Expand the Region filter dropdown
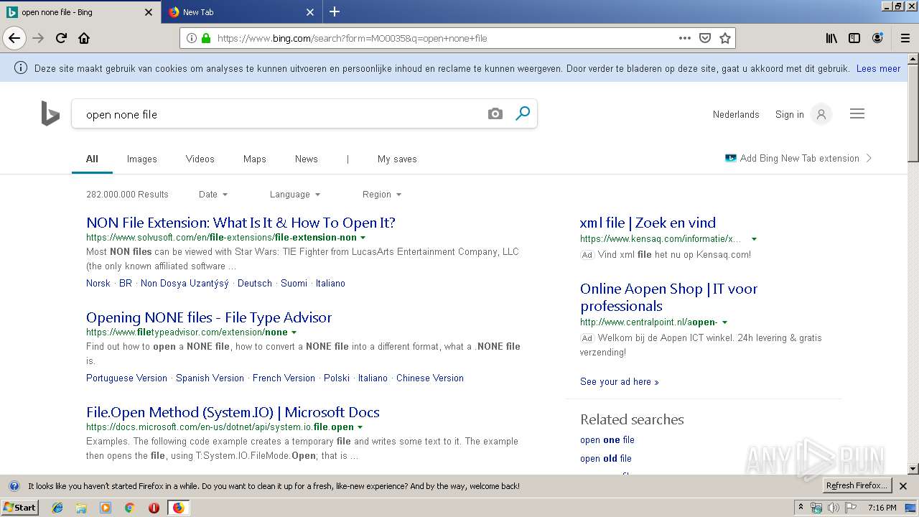919x517 pixels. tap(382, 195)
